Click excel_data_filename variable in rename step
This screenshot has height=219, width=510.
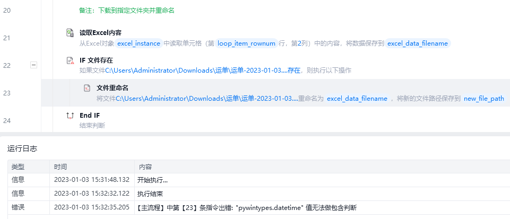[357, 99]
